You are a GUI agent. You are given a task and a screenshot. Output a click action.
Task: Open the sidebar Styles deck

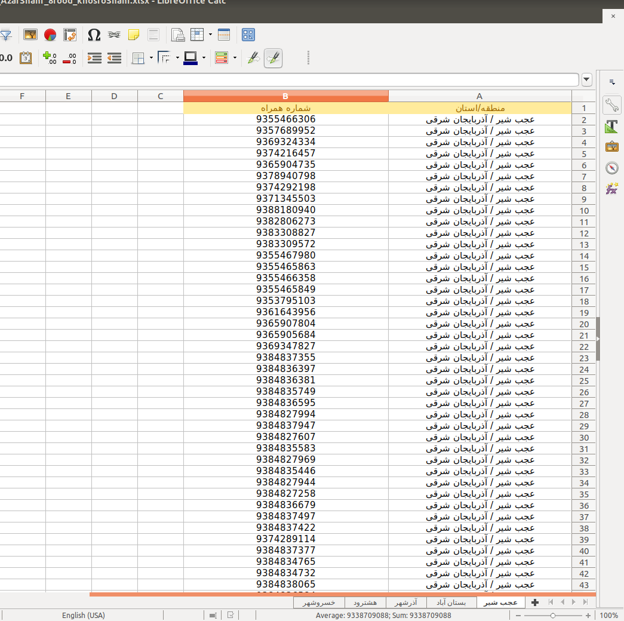pos(611,126)
